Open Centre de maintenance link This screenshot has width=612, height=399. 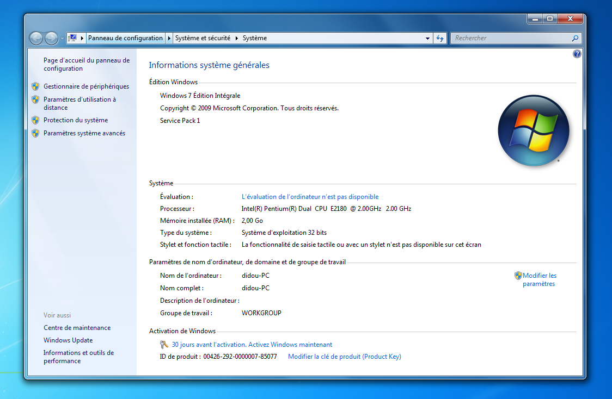tap(77, 328)
